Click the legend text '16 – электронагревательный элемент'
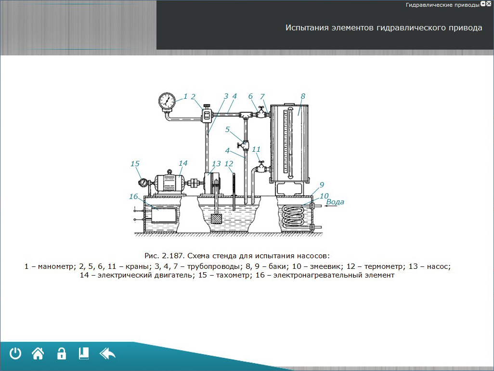Image resolution: width=494 pixels, height=371 pixels. click(325, 275)
